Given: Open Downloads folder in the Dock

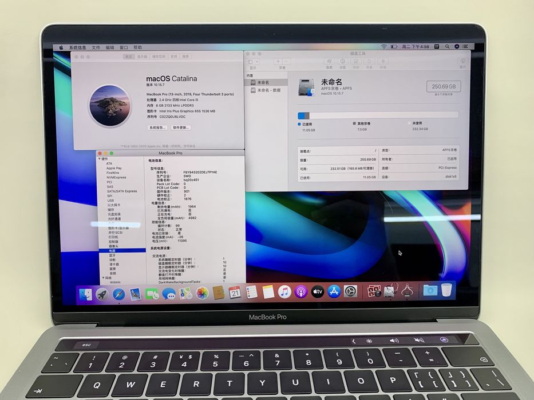Looking at the screenshot, I should (x=430, y=290).
